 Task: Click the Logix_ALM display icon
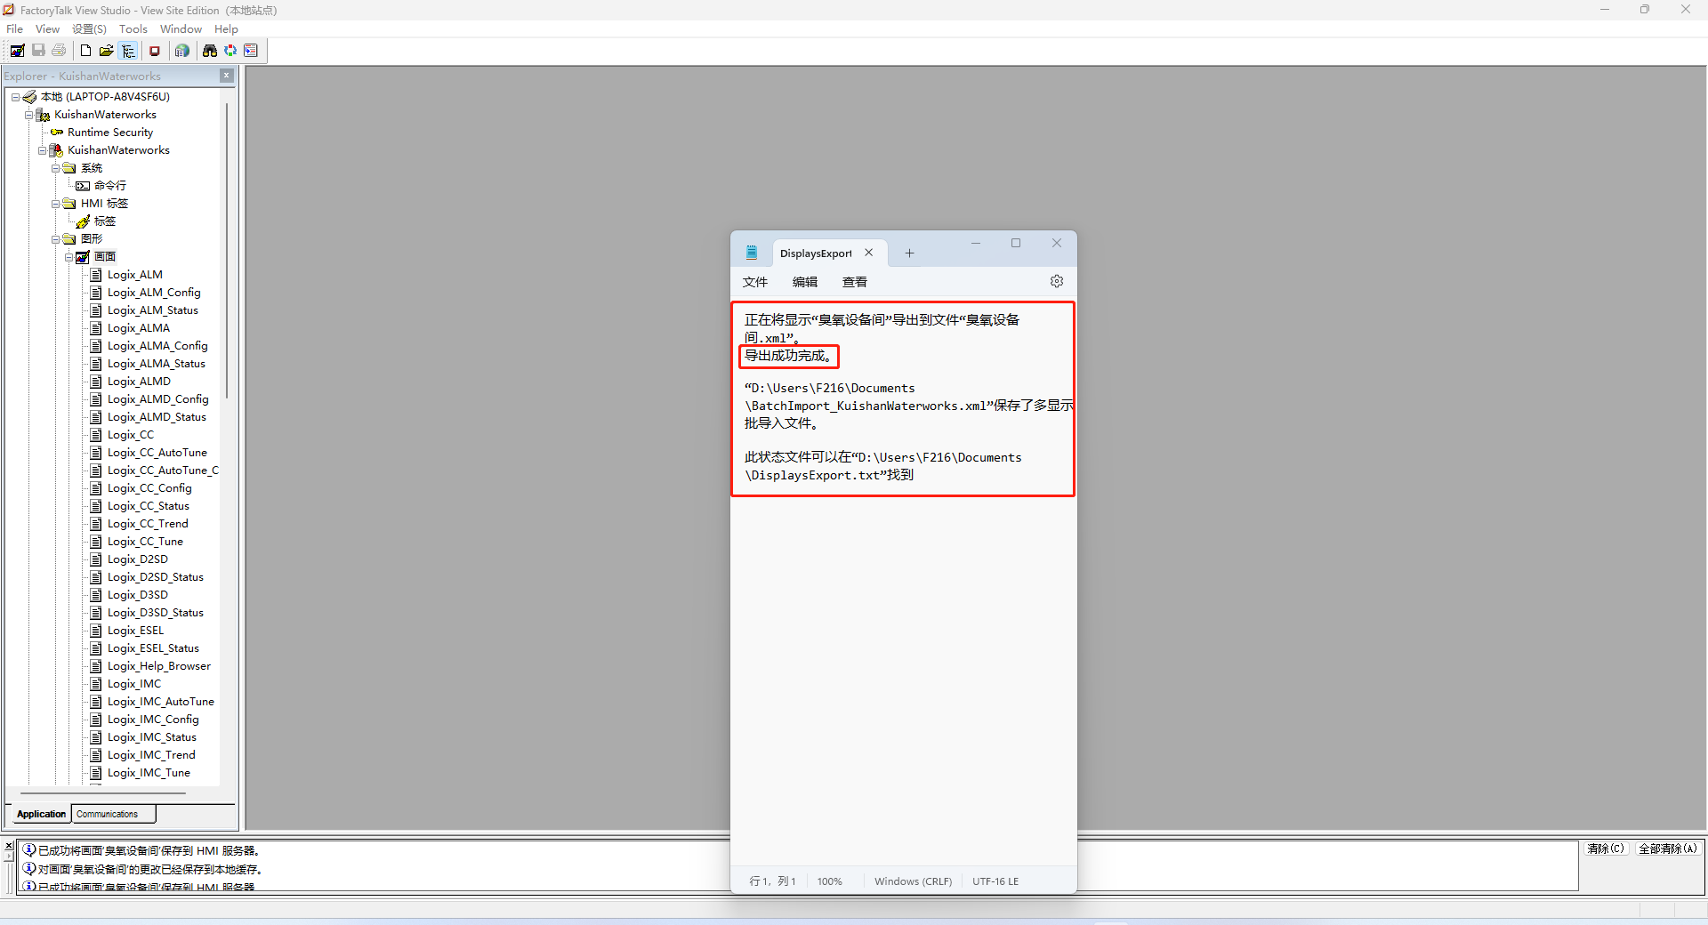pyautogui.click(x=96, y=275)
